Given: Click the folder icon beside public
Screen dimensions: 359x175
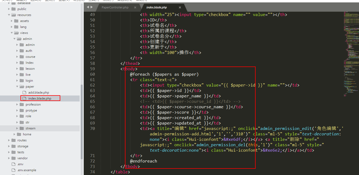Looking at the screenshot, I should pyautogui.click(x=13, y=9).
